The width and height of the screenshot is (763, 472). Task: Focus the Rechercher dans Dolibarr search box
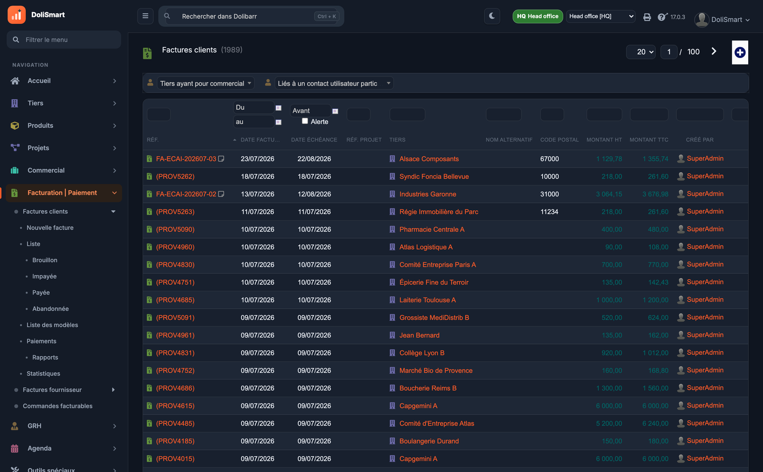pos(251,16)
